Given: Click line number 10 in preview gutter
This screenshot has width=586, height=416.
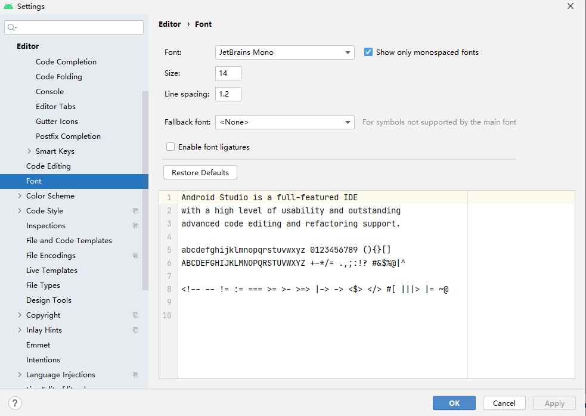Looking at the screenshot, I should [x=167, y=315].
